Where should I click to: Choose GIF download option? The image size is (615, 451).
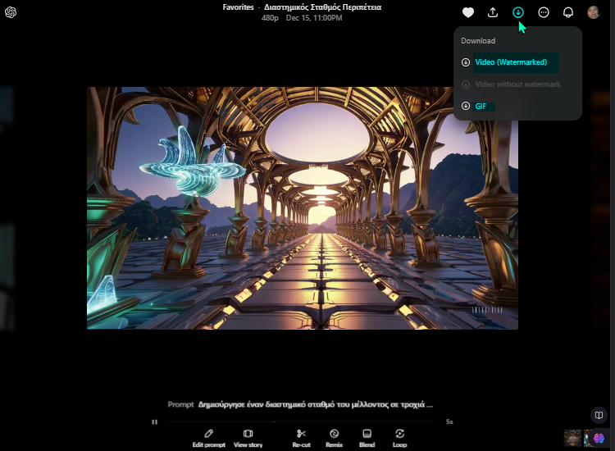tap(480, 106)
